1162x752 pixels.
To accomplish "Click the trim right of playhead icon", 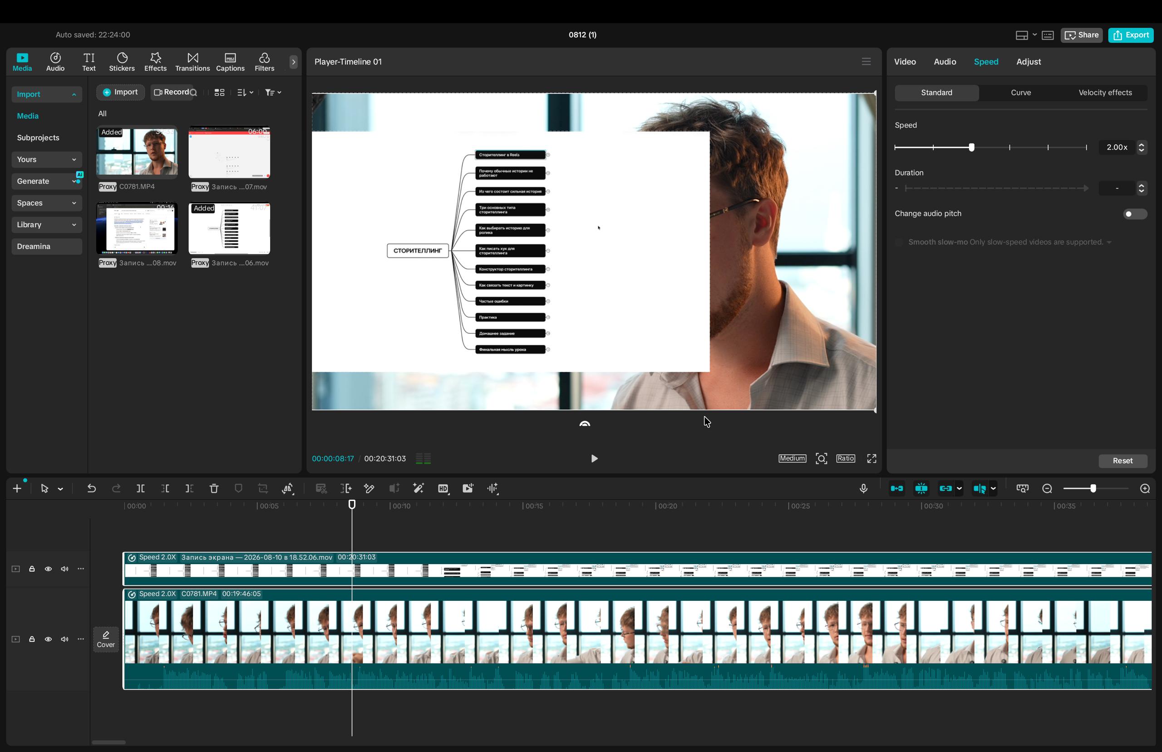I will pos(189,488).
